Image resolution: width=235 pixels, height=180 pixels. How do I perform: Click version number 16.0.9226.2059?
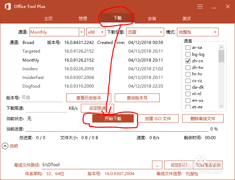point(79,69)
